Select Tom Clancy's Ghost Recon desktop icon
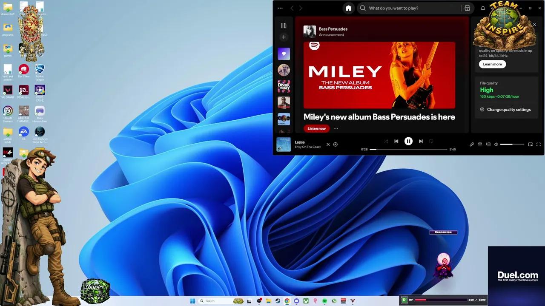 pyautogui.click(x=40, y=135)
